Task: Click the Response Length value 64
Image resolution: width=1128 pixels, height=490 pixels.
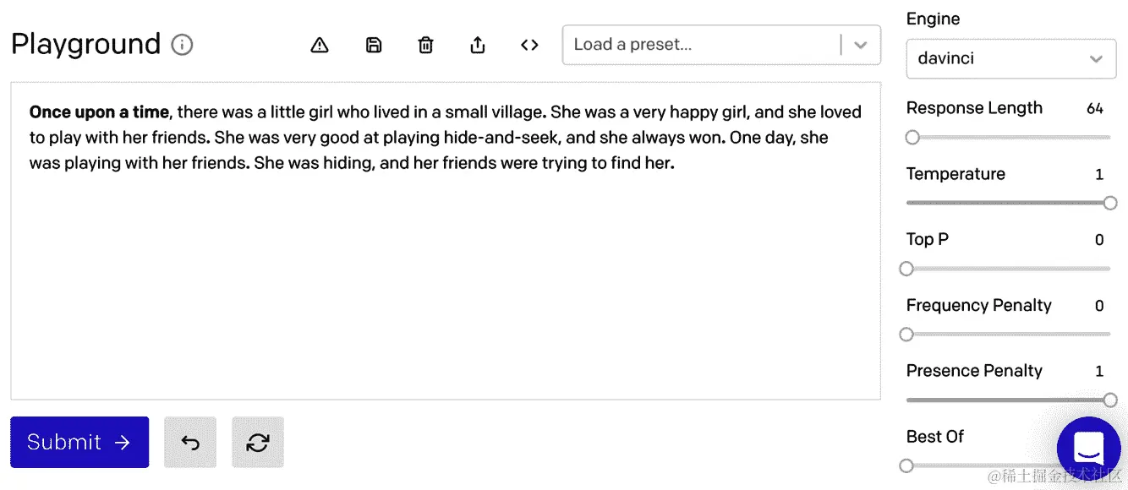Action: click(x=1095, y=108)
